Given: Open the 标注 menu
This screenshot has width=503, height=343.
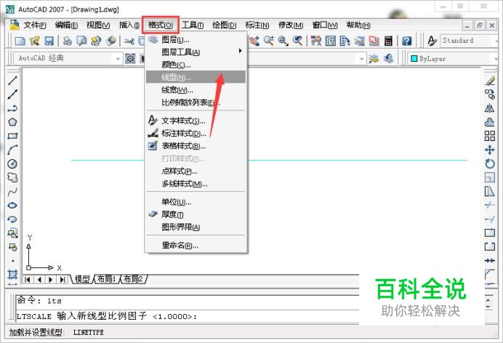Looking at the screenshot, I should [257, 25].
